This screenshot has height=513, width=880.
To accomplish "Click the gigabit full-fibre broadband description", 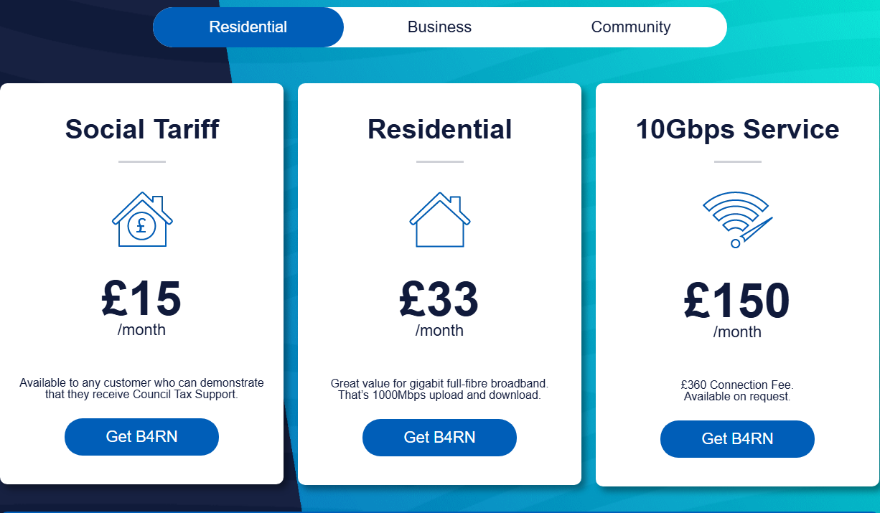I will pos(439,390).
